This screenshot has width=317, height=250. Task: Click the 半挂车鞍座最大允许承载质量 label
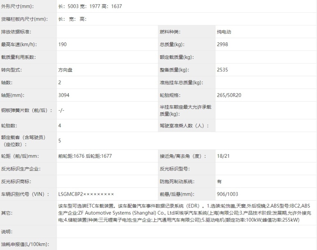(x=185, y=110)
